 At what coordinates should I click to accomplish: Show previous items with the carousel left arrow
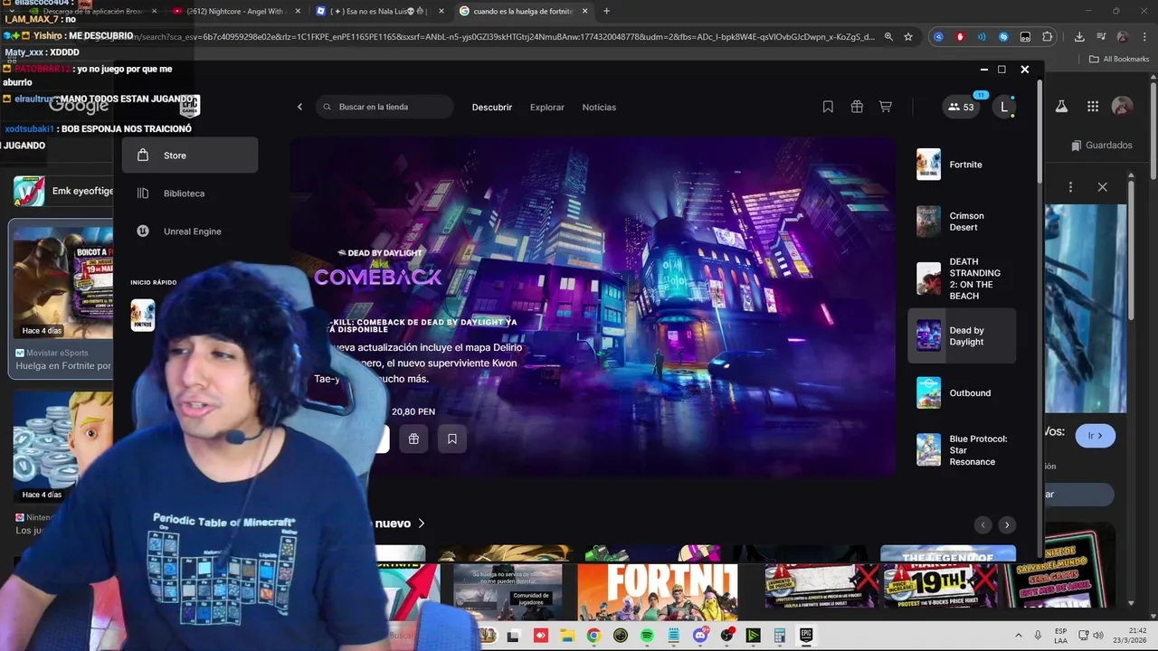click(x=983, y=525)
